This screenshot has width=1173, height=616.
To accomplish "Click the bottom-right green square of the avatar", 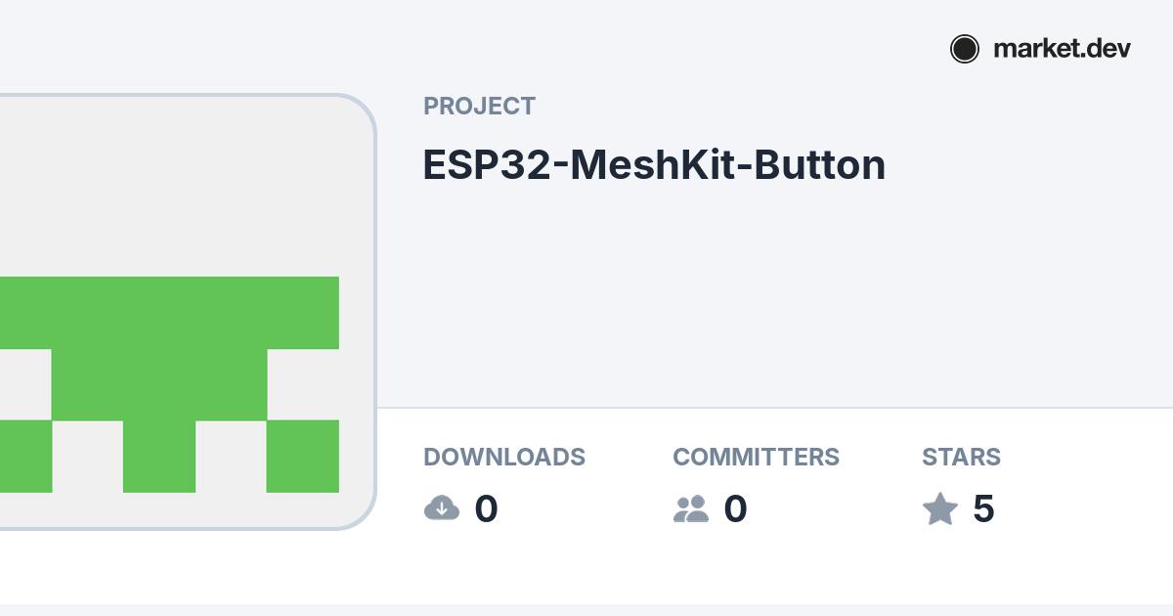I will (303, 456).
